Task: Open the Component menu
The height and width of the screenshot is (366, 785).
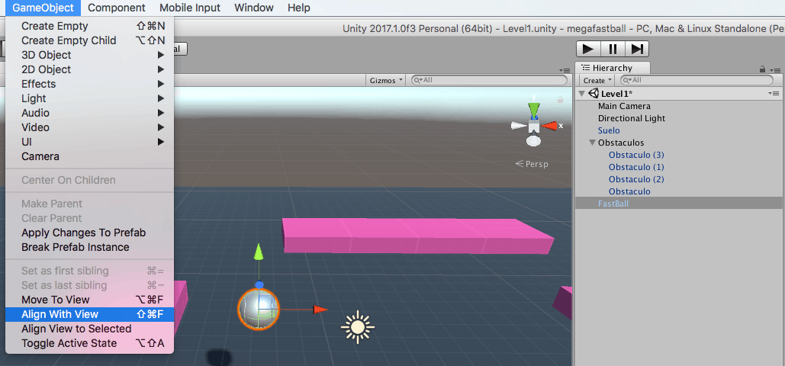Action: pos(116,8)
